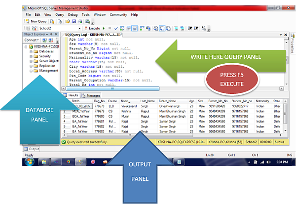Viewport: 296px width, 204px height.
Task: Save the query with the floppy icon
Action: (74, 22)
